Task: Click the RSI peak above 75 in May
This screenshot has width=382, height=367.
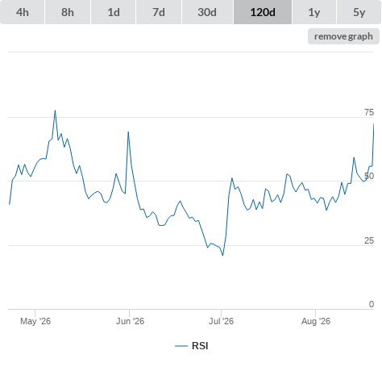Action: click(55, 111)
